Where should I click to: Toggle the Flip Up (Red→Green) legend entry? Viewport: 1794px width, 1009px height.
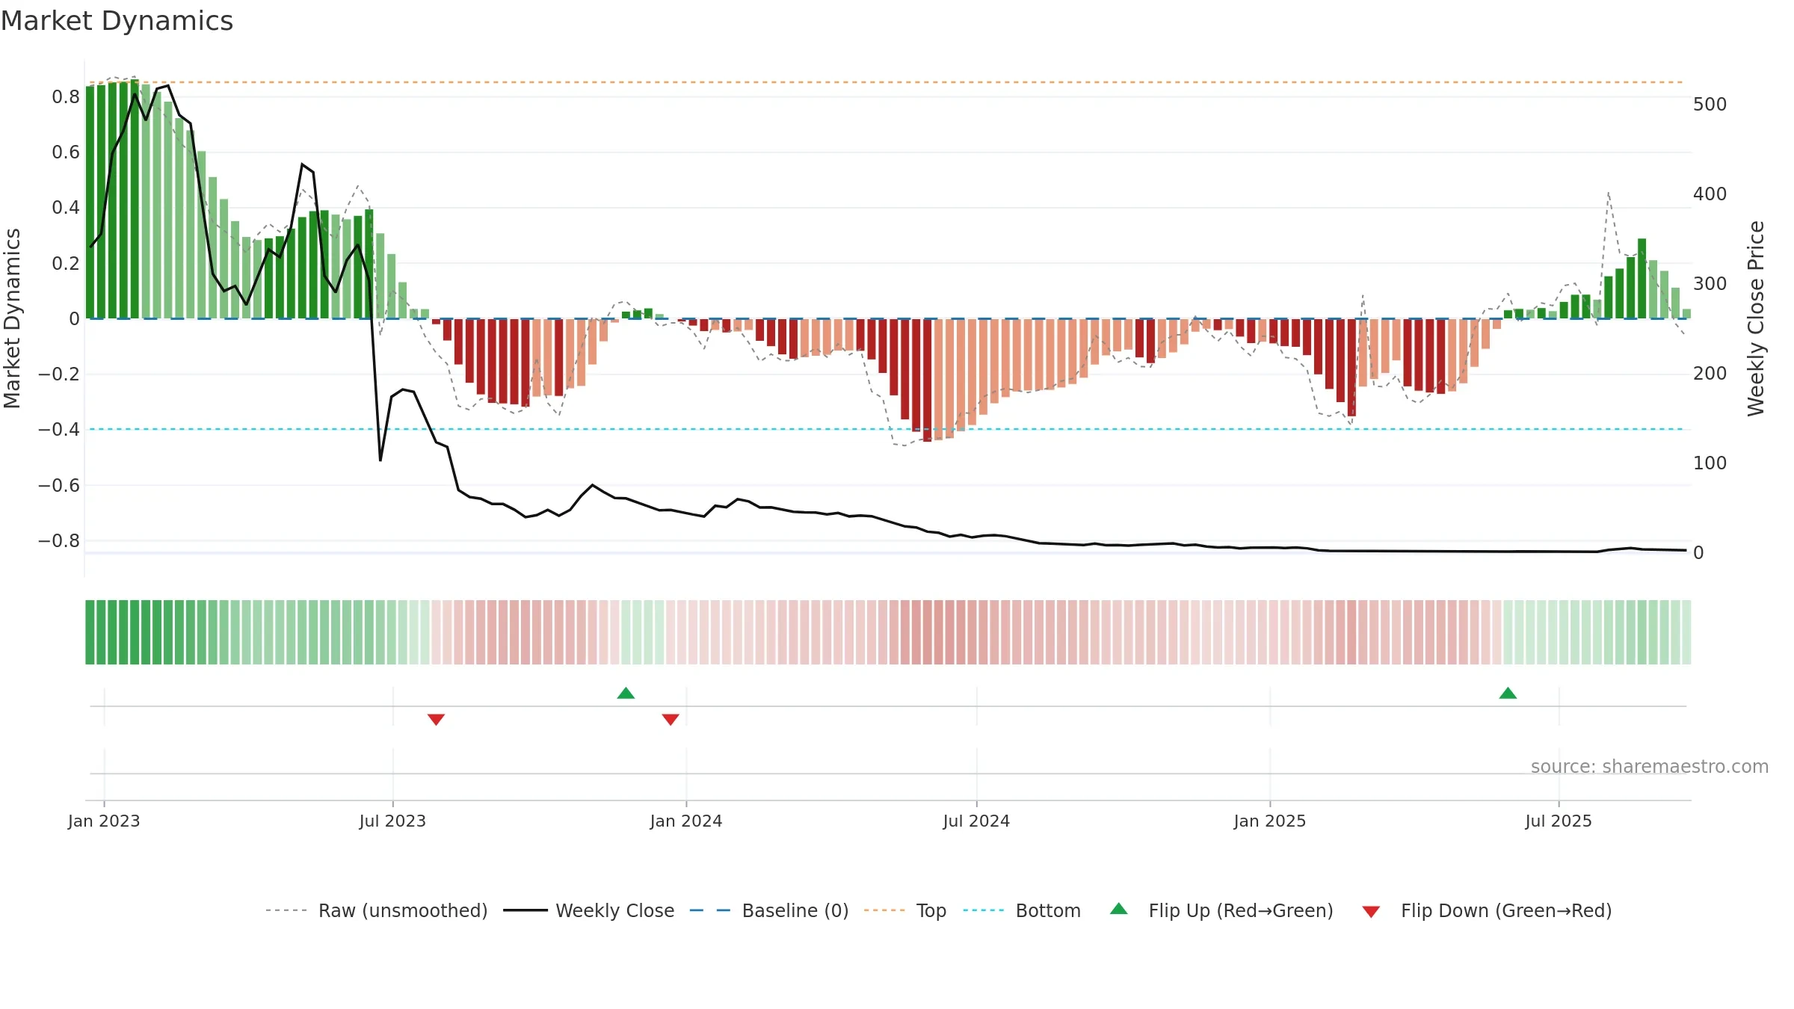1221,910
